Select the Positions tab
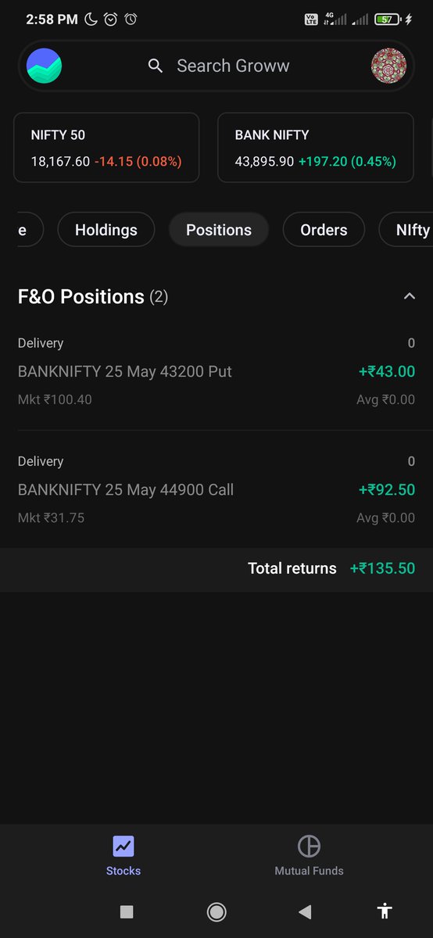 tap(219, 230)
